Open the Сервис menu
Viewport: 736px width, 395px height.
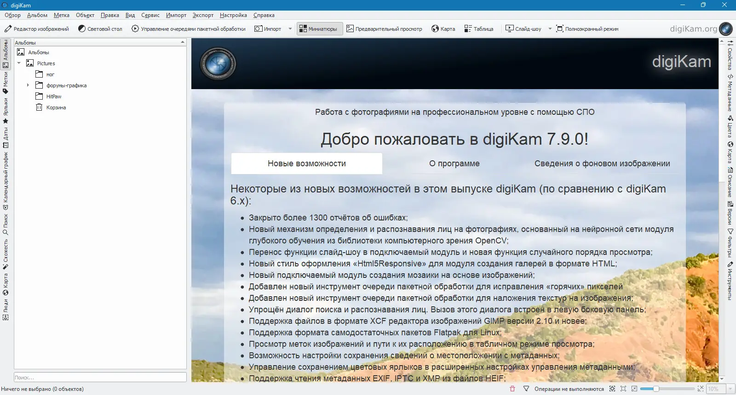pos(150,15)
